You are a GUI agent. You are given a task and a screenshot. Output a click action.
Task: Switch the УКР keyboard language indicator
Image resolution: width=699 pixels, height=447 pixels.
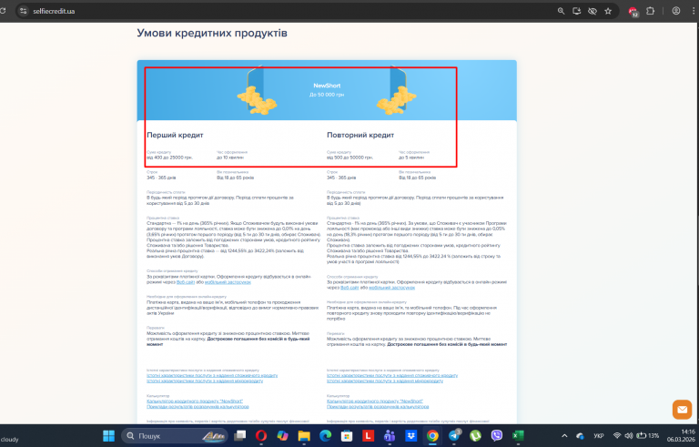599,436
